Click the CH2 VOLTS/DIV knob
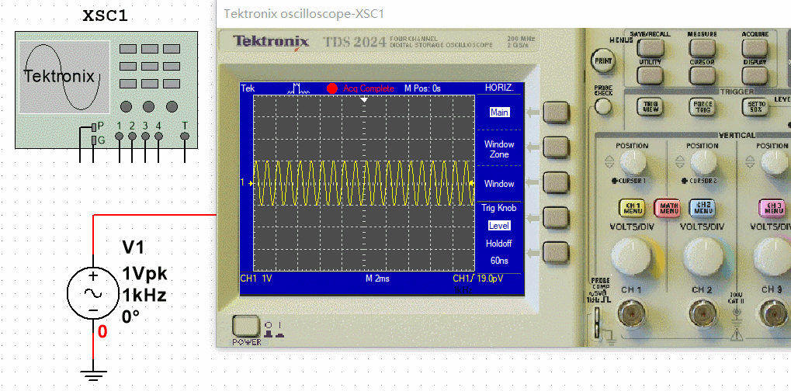 pos(703,257)
